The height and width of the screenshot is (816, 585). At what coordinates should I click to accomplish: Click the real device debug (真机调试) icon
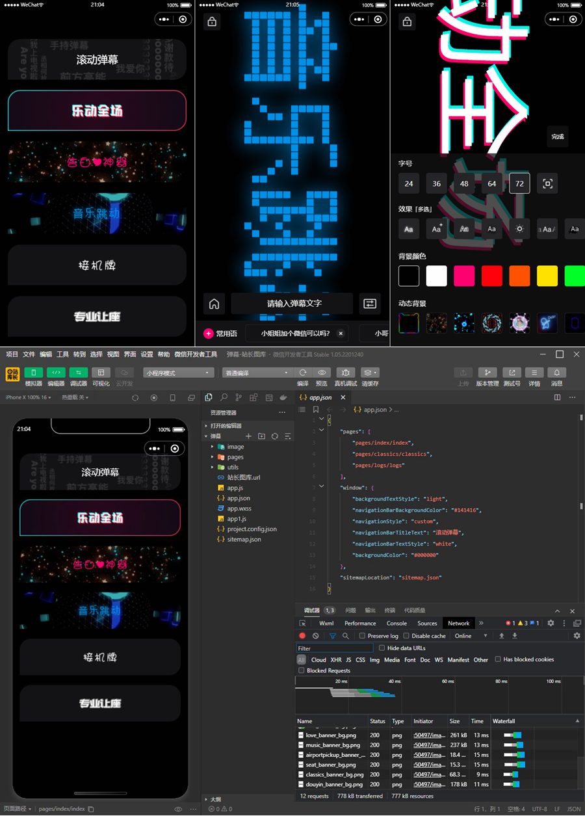[x=344, y=373]
